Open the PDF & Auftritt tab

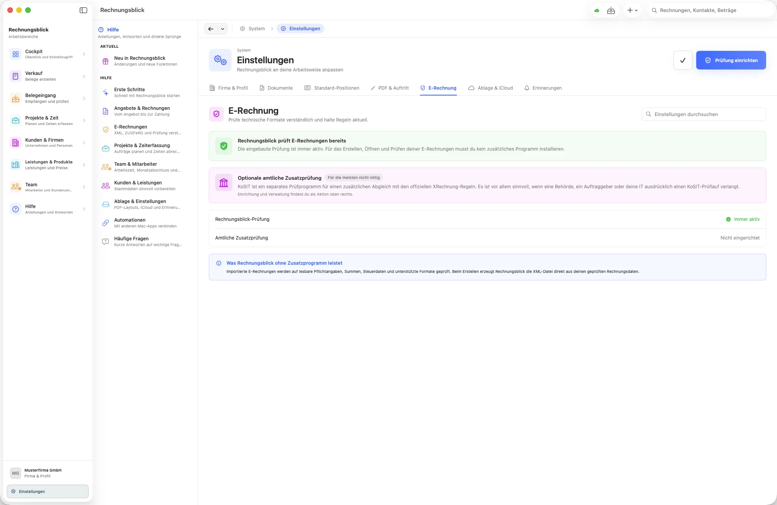tap(390, 88)
